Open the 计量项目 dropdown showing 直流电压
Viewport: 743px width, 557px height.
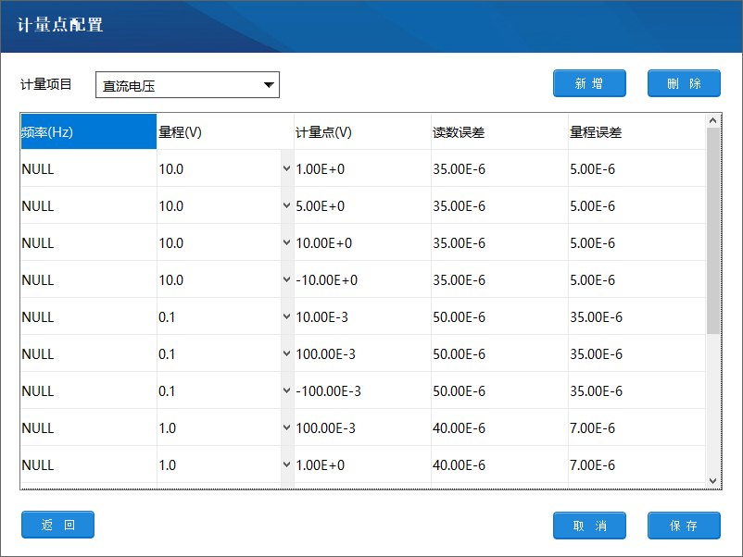click(187, 85)
